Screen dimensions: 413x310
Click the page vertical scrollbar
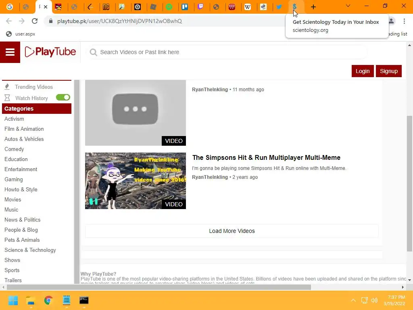(x=409, y=184)
